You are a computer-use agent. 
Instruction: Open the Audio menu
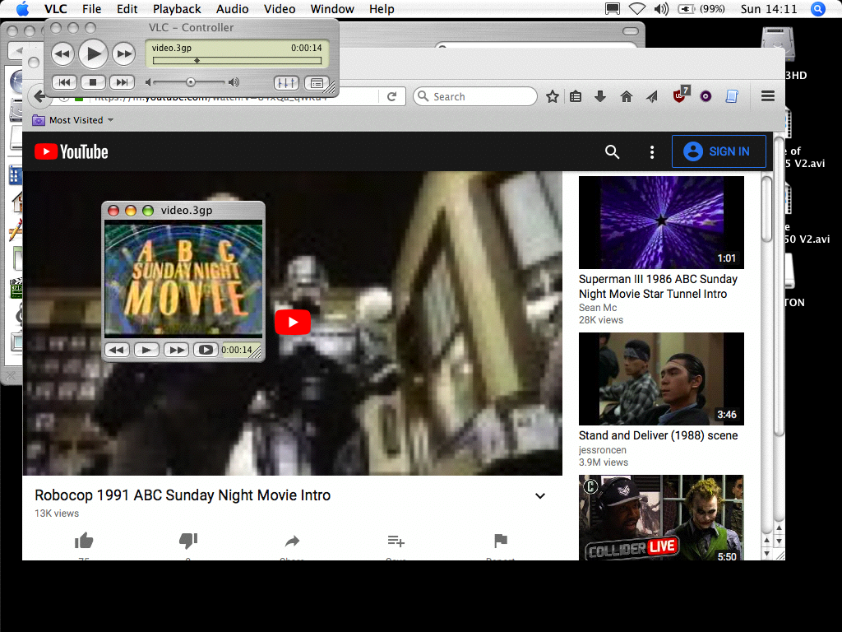tap(232, 9)
